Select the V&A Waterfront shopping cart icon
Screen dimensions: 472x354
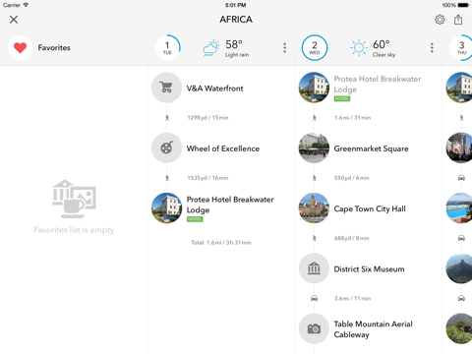166,88
